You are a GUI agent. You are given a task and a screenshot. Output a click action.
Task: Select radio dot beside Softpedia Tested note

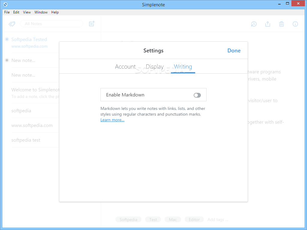7,39
